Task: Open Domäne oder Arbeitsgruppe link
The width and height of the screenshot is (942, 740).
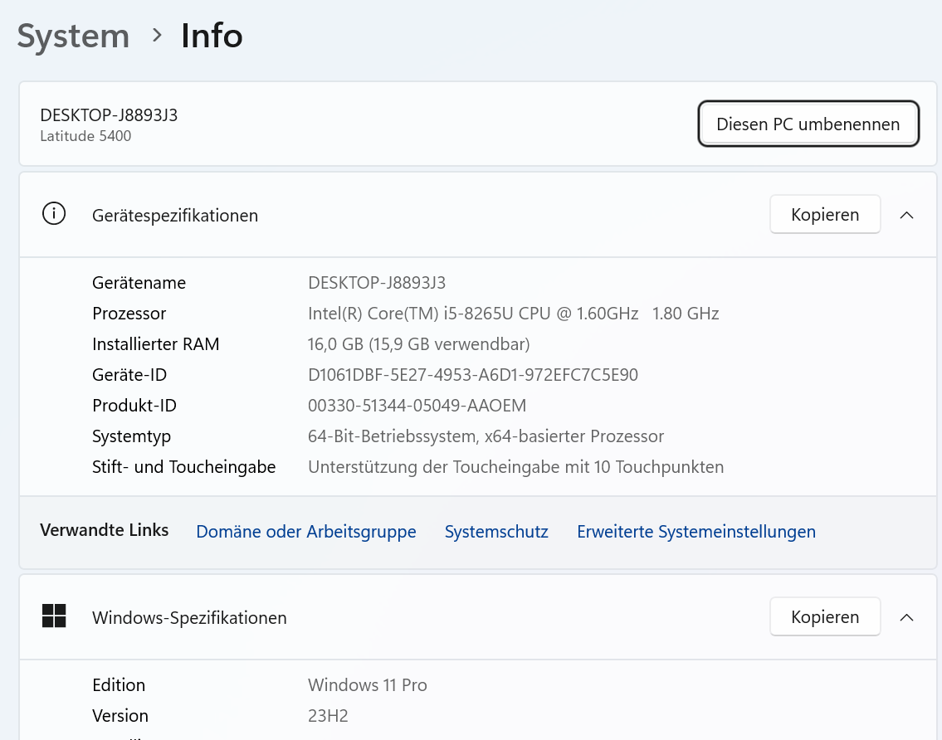Action: (305, 532)
